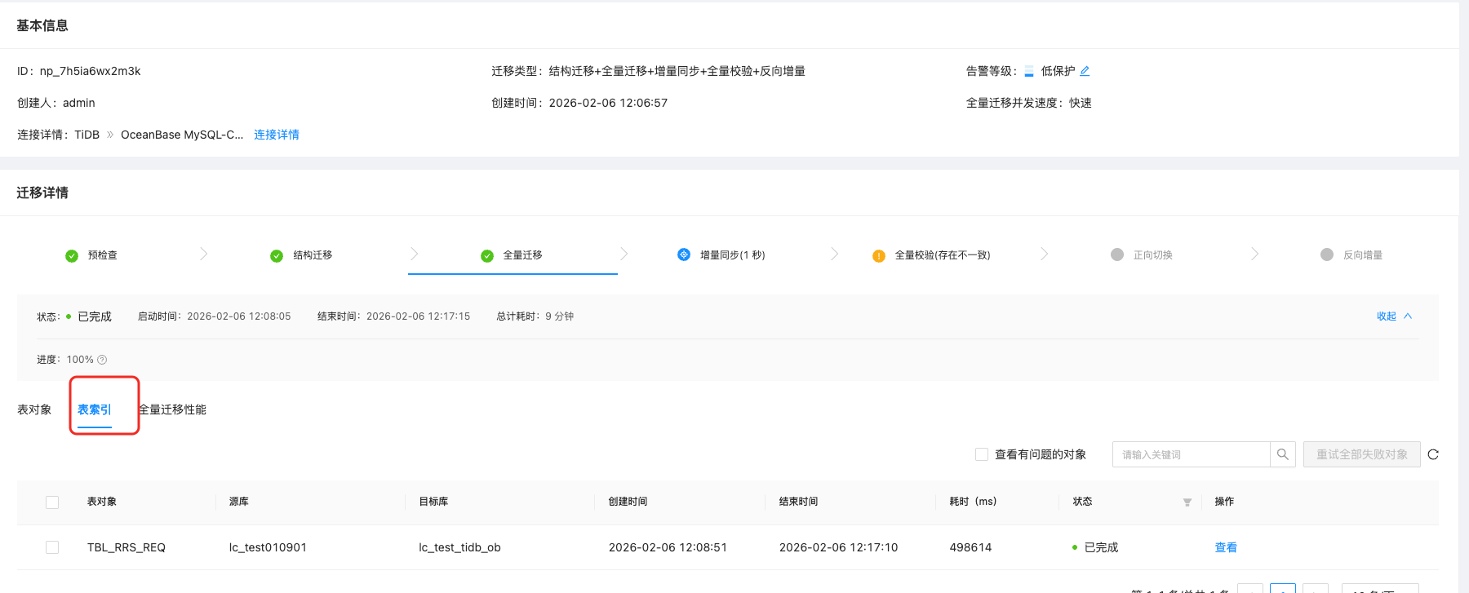This screenshot has height=593, width=1469.
Task: Toggle the select-all checkbox in the table header
Action: (52, 502)
